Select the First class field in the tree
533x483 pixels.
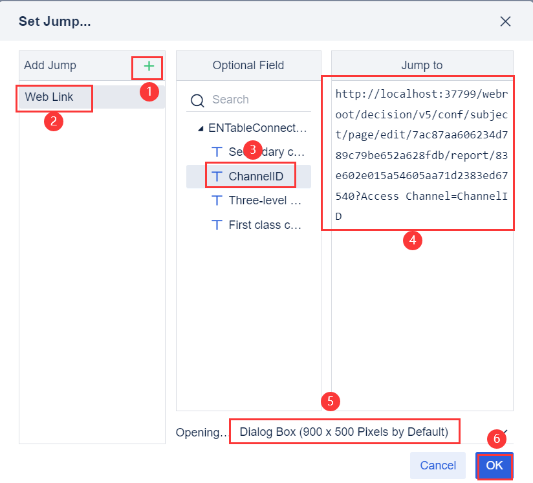pyautogui.click(x=259, y=224)
